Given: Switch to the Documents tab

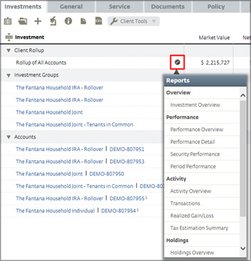Looking at the screenshot, I should coord(168,7).
